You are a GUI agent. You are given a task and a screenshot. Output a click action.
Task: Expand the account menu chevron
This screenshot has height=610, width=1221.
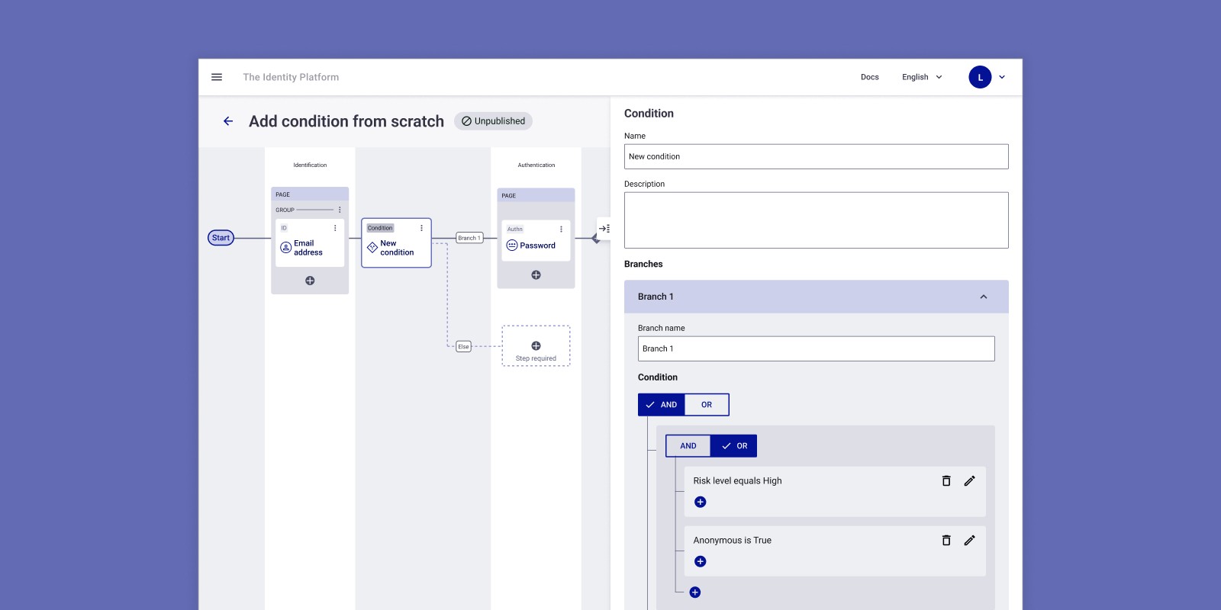(1002, 77)
